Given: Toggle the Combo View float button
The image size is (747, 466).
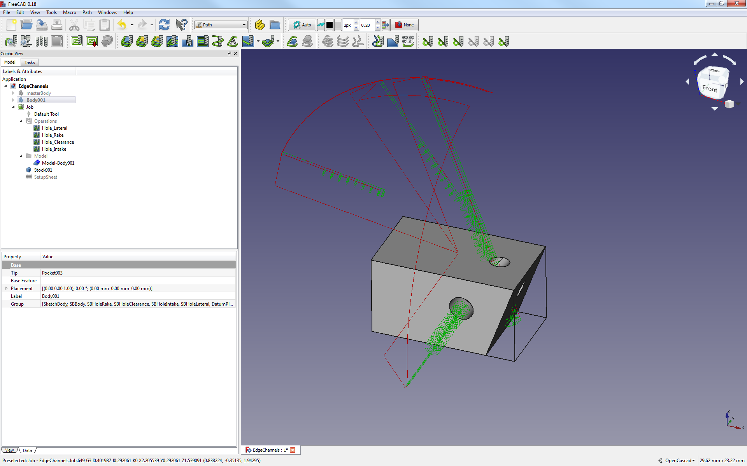Looking at the screenshot, I should pyautogui.click(x=230, y=54).
